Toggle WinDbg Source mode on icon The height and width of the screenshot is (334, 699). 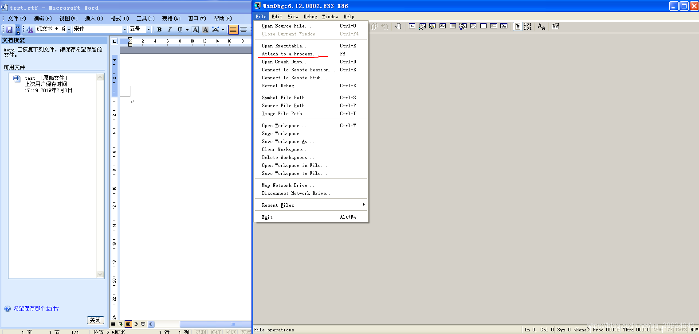[518, 26]
